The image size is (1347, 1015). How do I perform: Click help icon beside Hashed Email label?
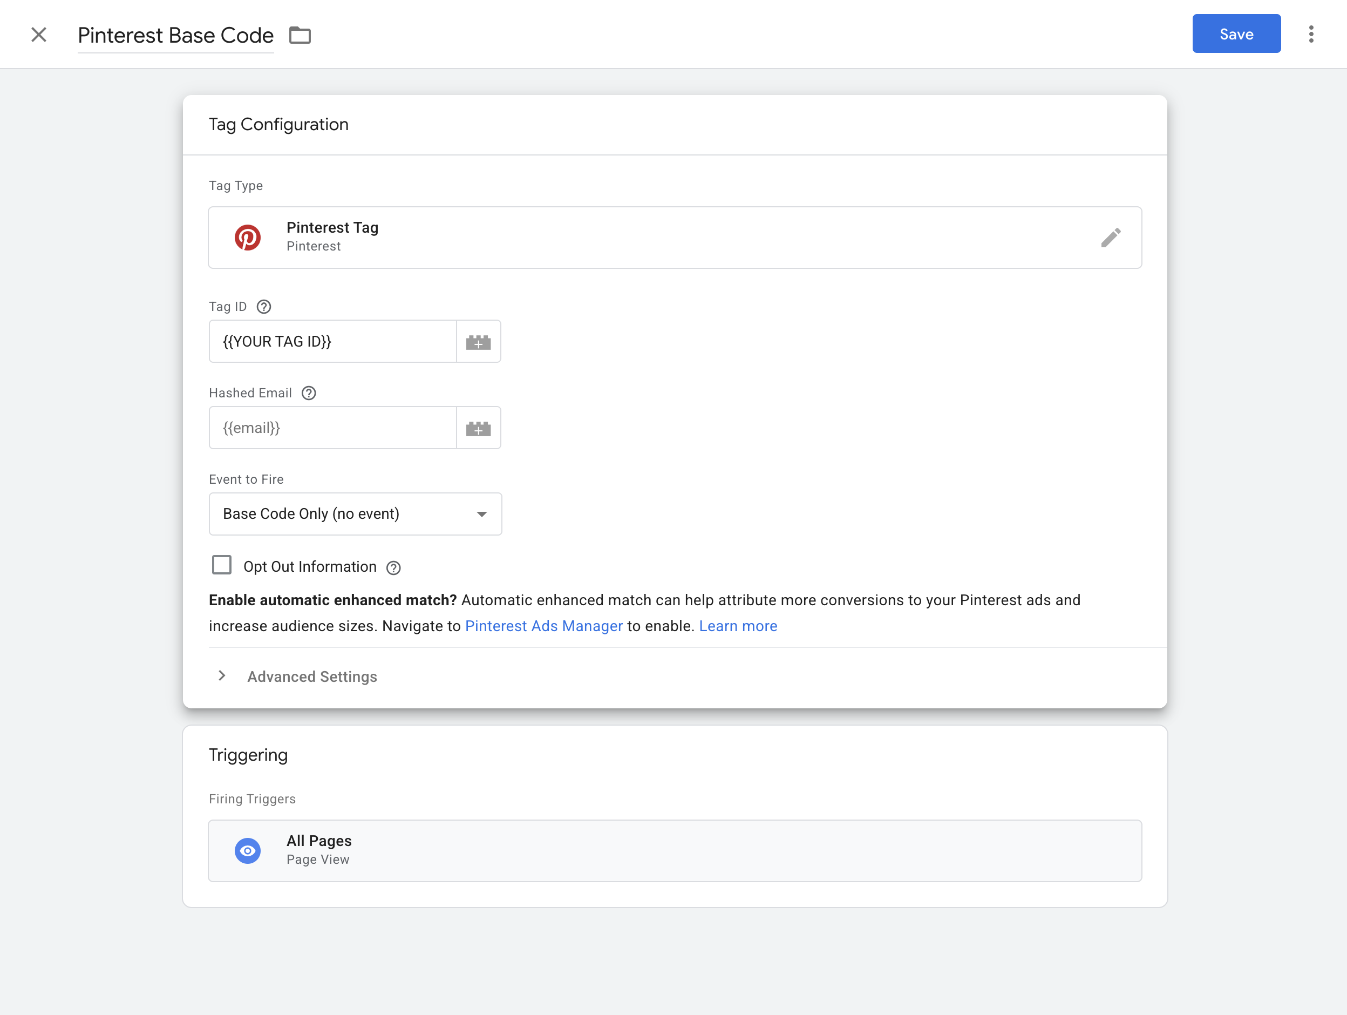pyautogui.click(x=309, y=393)
